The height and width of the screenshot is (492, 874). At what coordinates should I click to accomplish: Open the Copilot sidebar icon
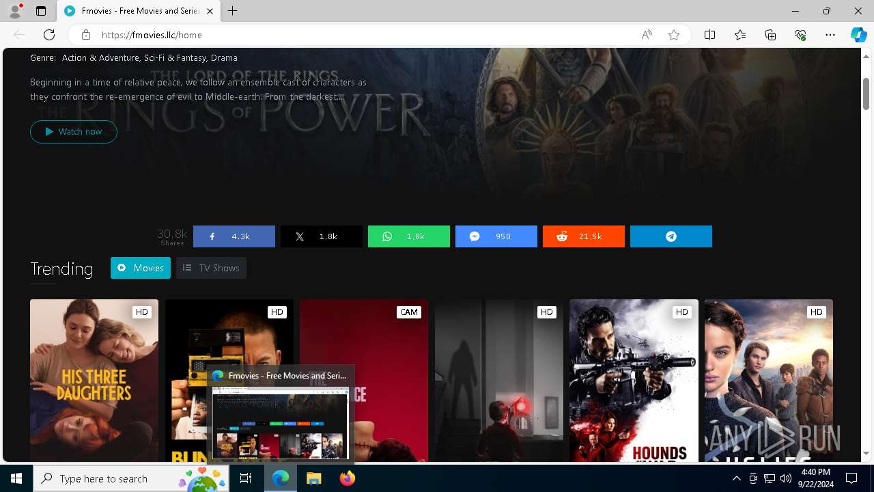(x=858, y=35)
